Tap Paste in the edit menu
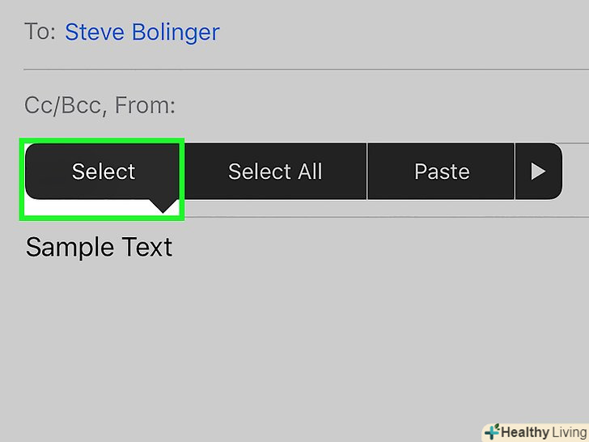 tap(442, 172)
